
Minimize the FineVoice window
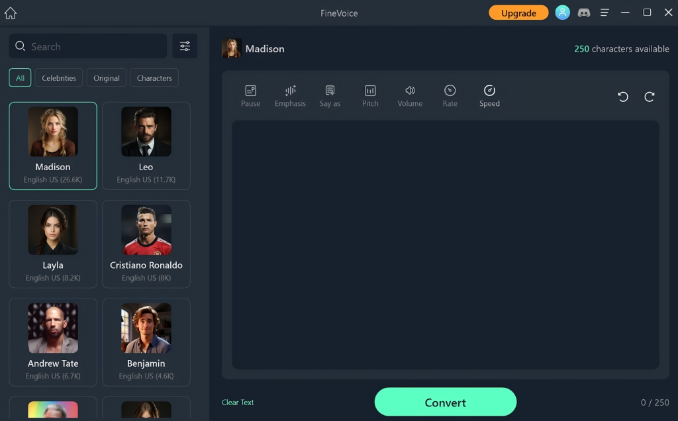(x=625, y=13)
